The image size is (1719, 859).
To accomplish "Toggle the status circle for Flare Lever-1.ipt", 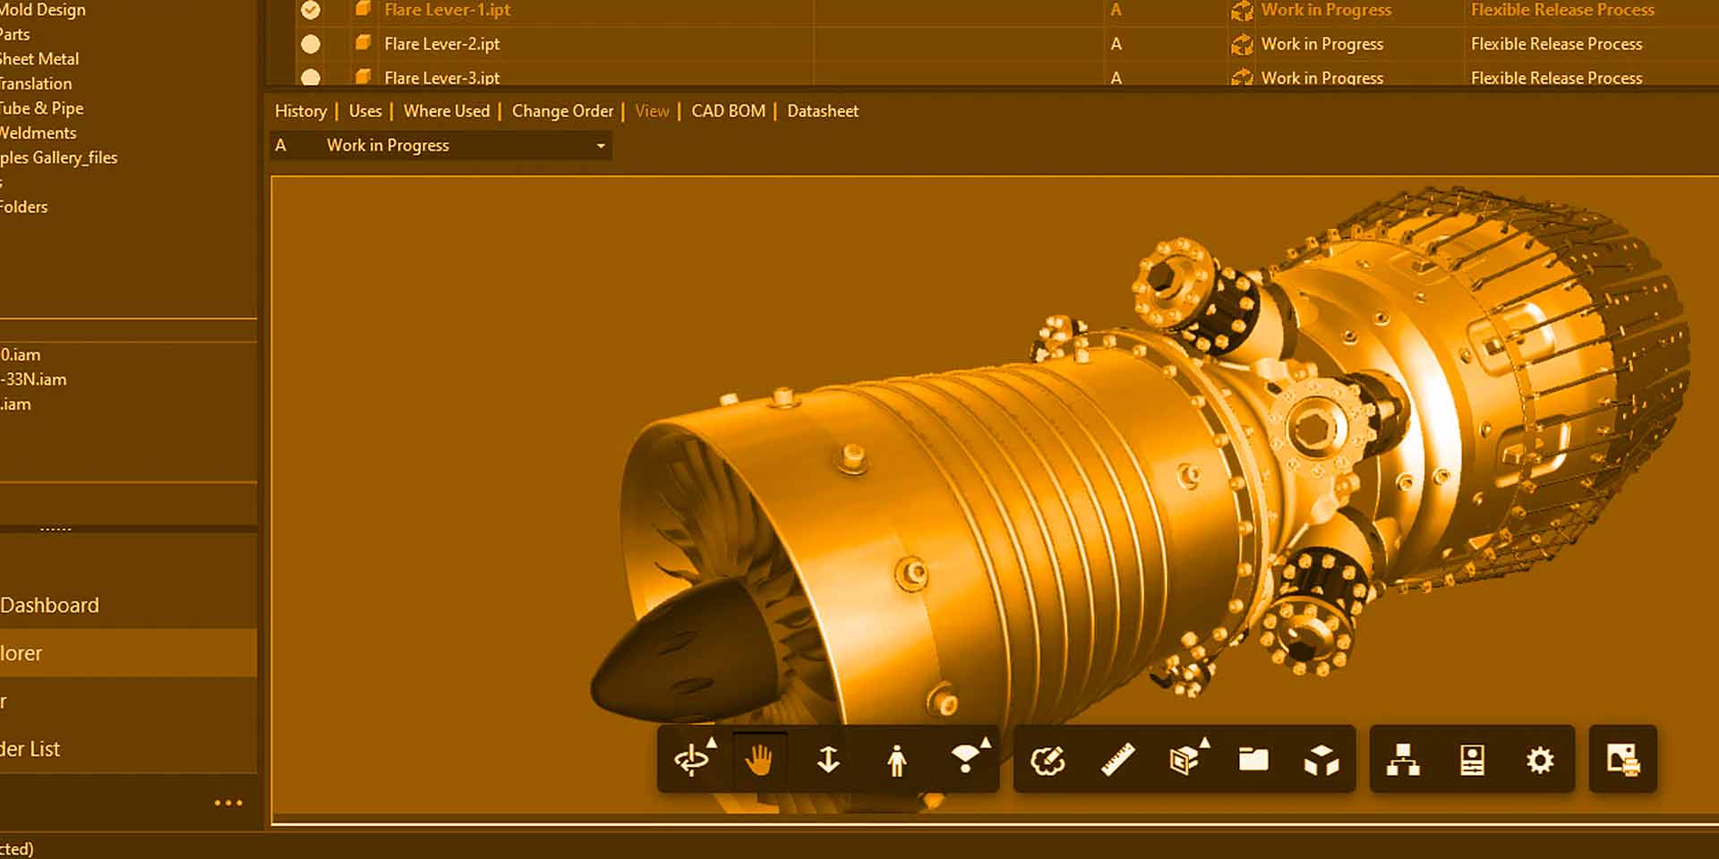I will [311, 10].
